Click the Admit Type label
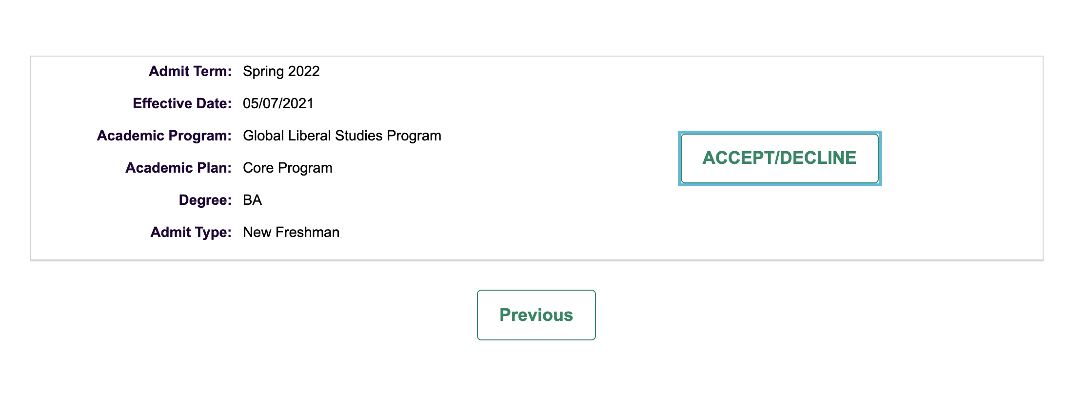 [191, 232]
